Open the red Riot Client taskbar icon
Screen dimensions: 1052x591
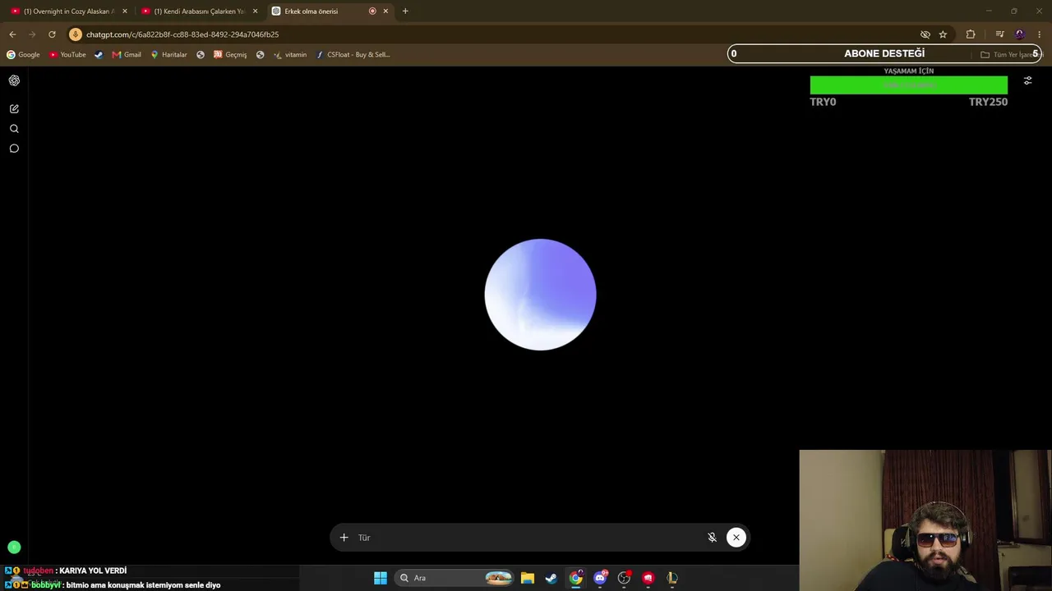pos(648,578)
